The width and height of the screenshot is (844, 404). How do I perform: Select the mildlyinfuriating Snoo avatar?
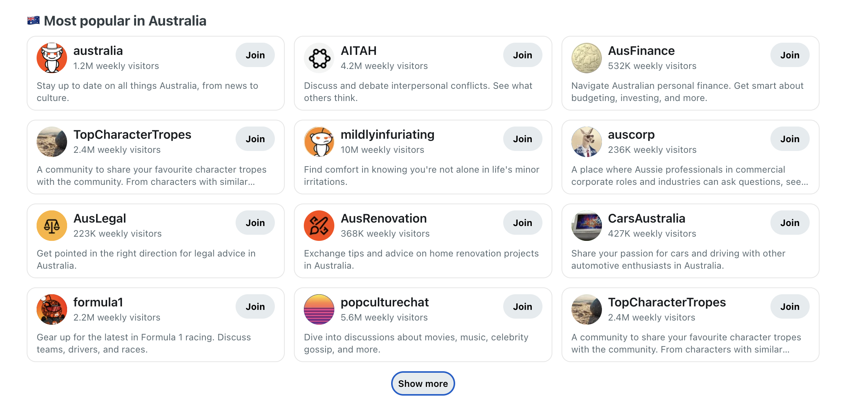click(x=319, y=142)
